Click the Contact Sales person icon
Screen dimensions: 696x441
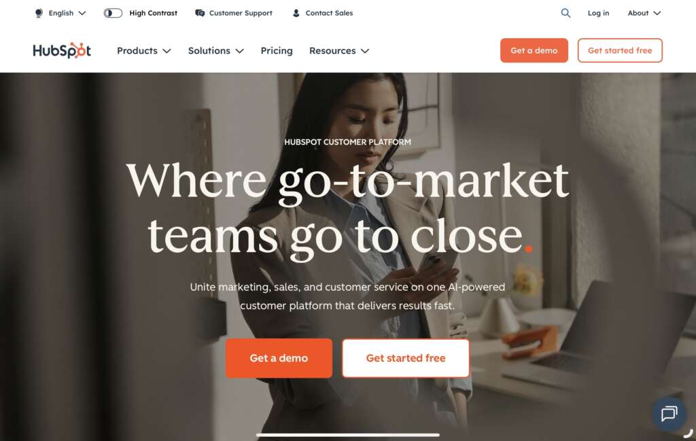pos(296,13)
